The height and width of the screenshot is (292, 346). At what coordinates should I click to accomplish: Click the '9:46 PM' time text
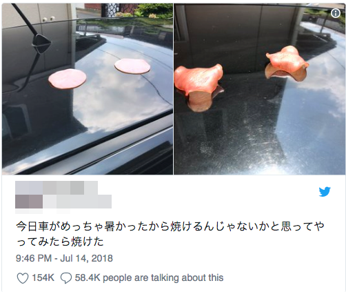click(34, 258)
